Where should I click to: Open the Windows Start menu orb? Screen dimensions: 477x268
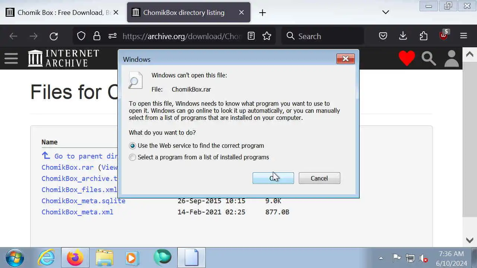click(15, 258)
